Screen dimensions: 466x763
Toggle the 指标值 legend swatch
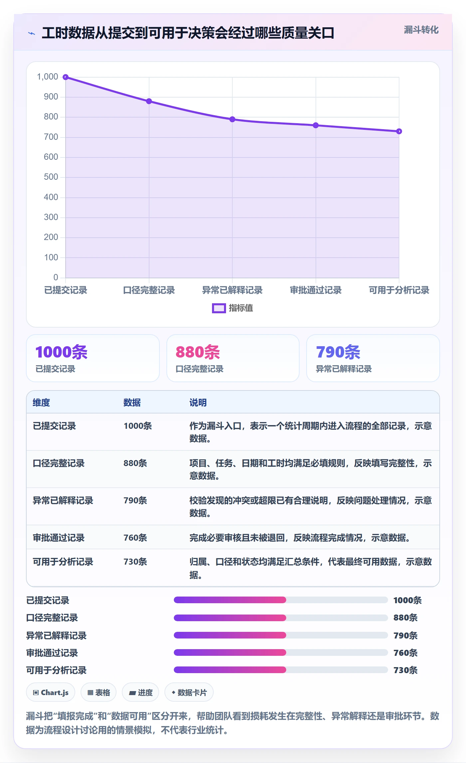(219, 308)
